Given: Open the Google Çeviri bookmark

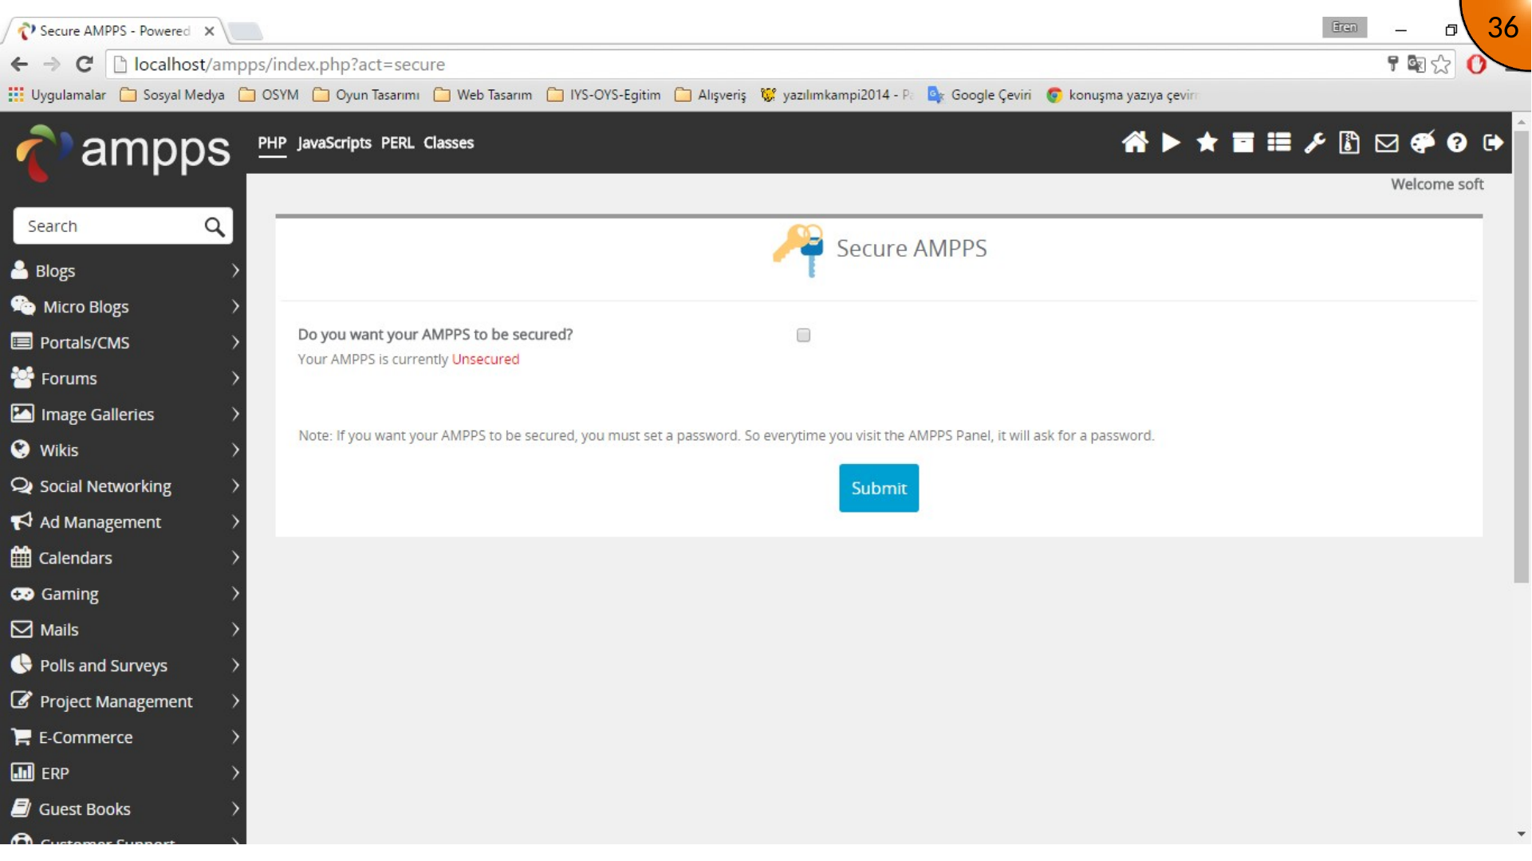Looking at the screenshot, I should pos(979,95).
